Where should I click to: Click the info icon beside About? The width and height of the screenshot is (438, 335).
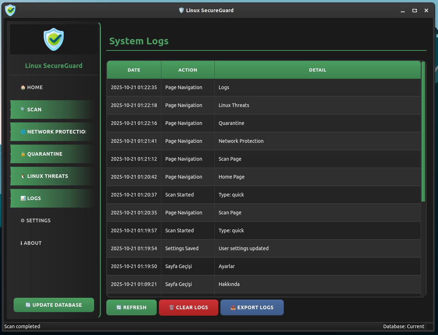tap(21, 243)
